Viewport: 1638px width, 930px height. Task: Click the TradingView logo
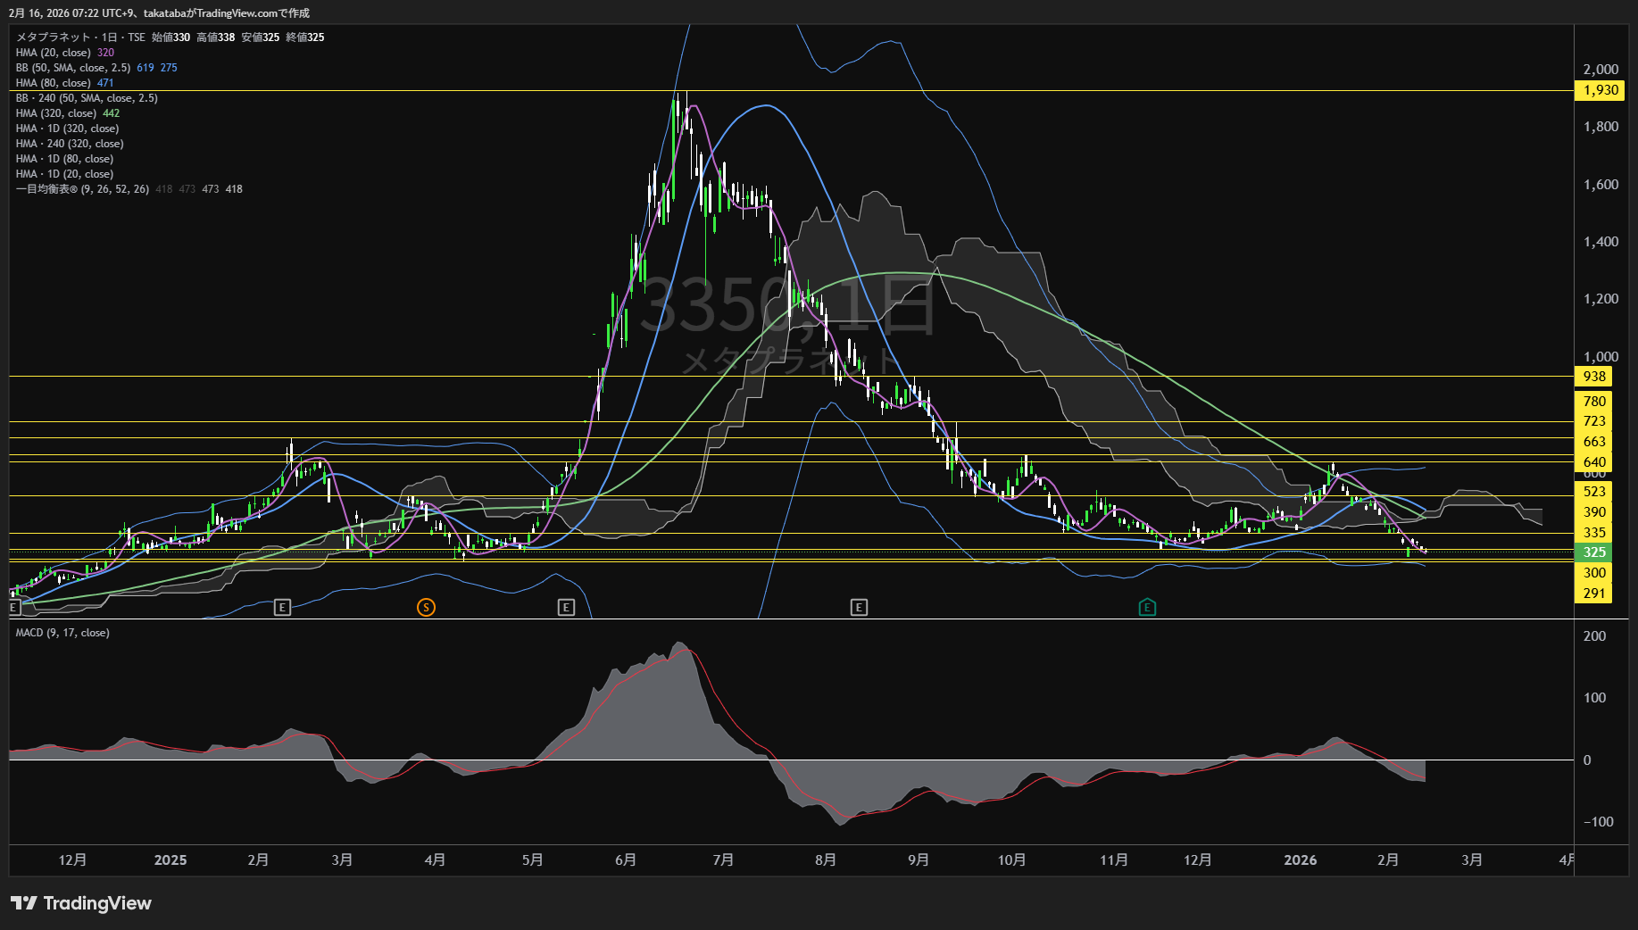(81, 903)
